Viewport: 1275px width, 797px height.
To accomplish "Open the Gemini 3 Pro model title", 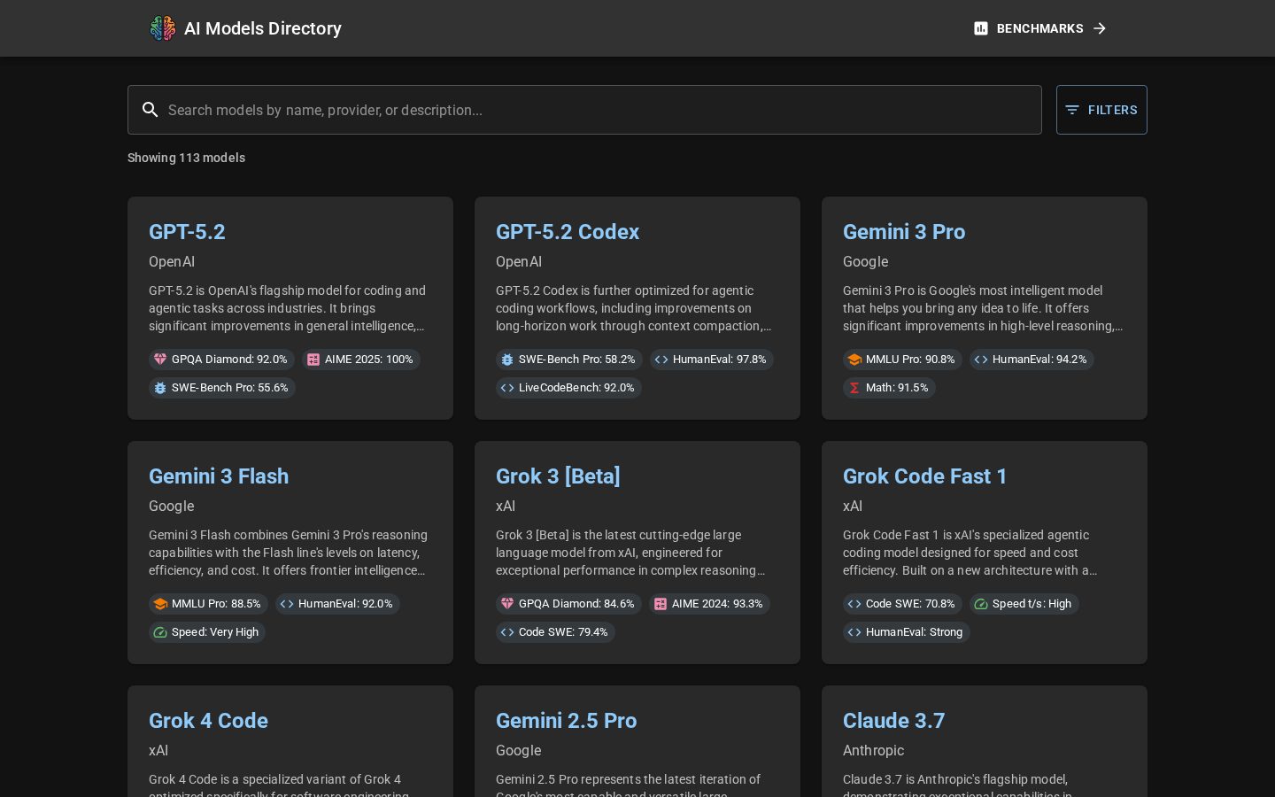I will coord(904,232).
